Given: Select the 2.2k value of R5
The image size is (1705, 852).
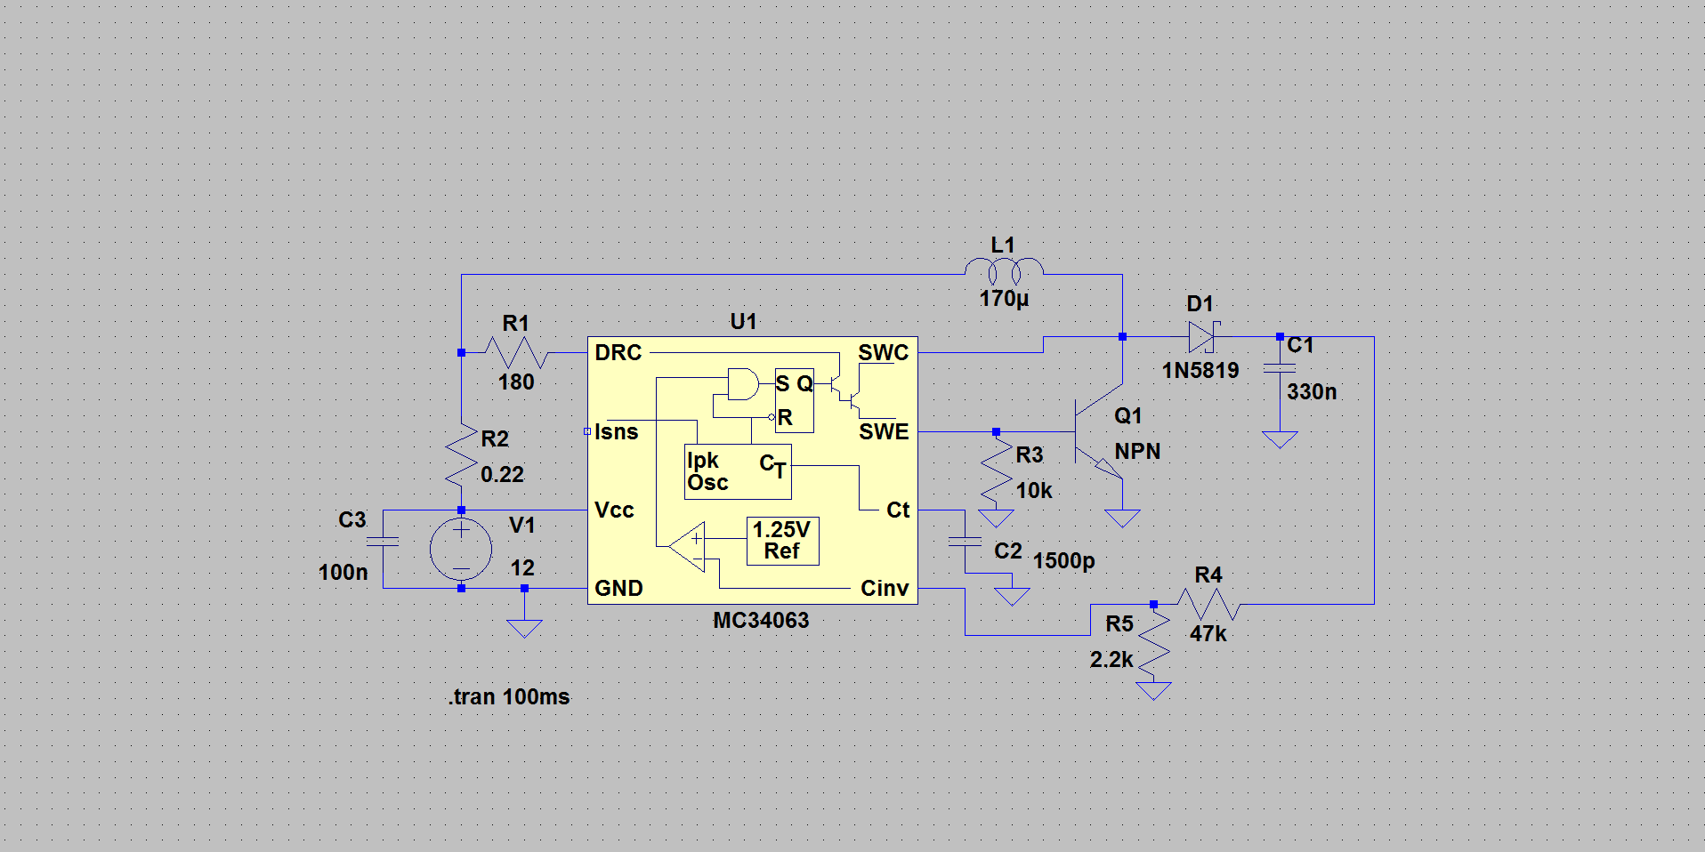Looking at the screenshot, I should click(1111, 660).
